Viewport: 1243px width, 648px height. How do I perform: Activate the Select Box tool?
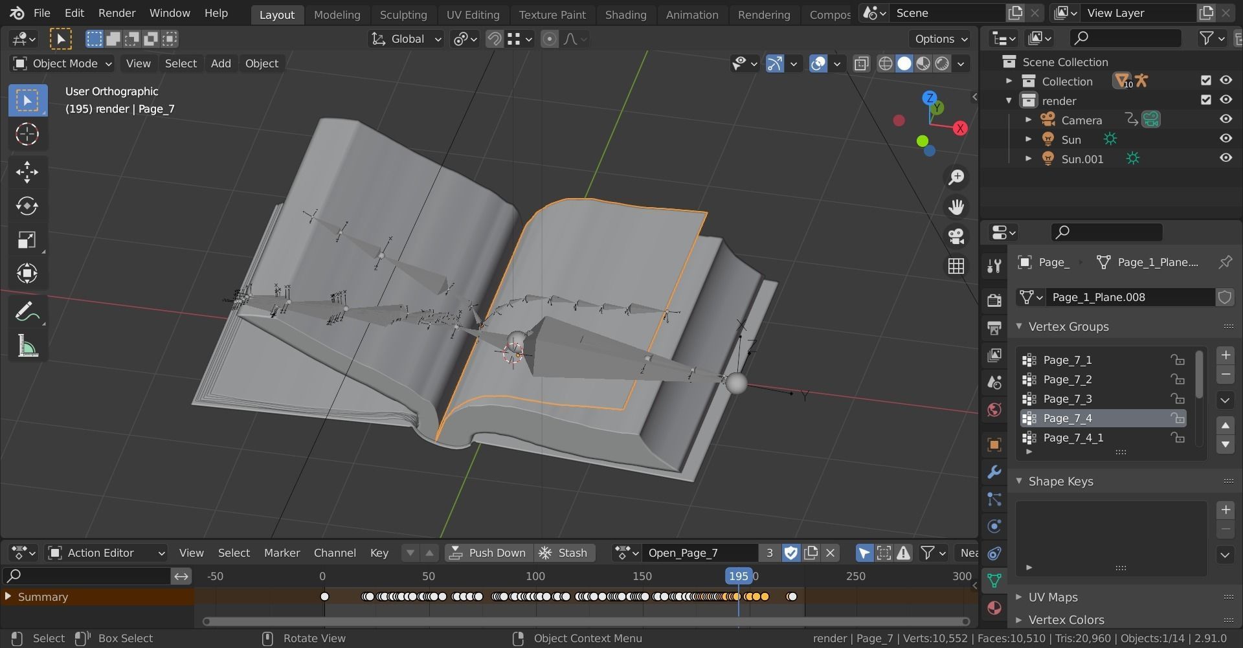27,100
